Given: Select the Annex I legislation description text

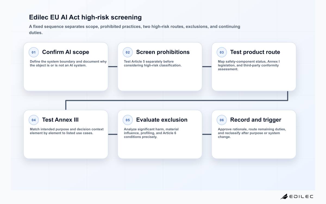Looking at the screenshot, I should tap(249, 65).
